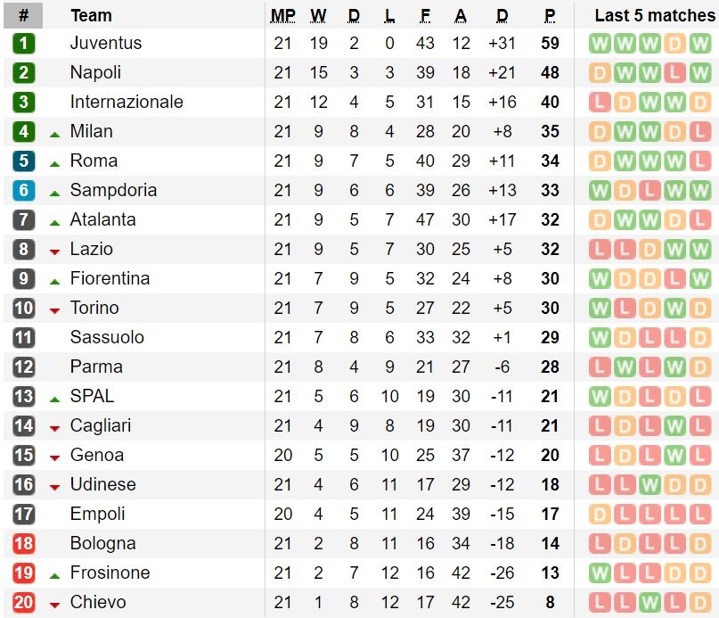Click the red down arrow beside Lazio

(55, 251)
